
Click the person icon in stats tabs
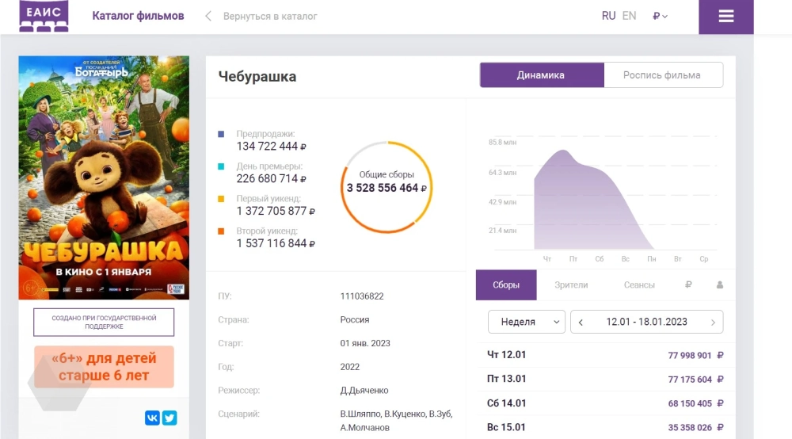pos(720,284)
